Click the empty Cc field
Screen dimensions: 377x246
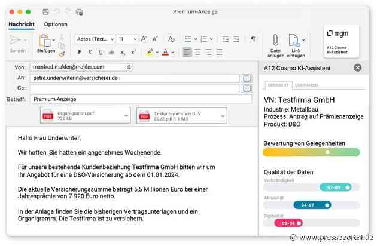coord(135,88)
